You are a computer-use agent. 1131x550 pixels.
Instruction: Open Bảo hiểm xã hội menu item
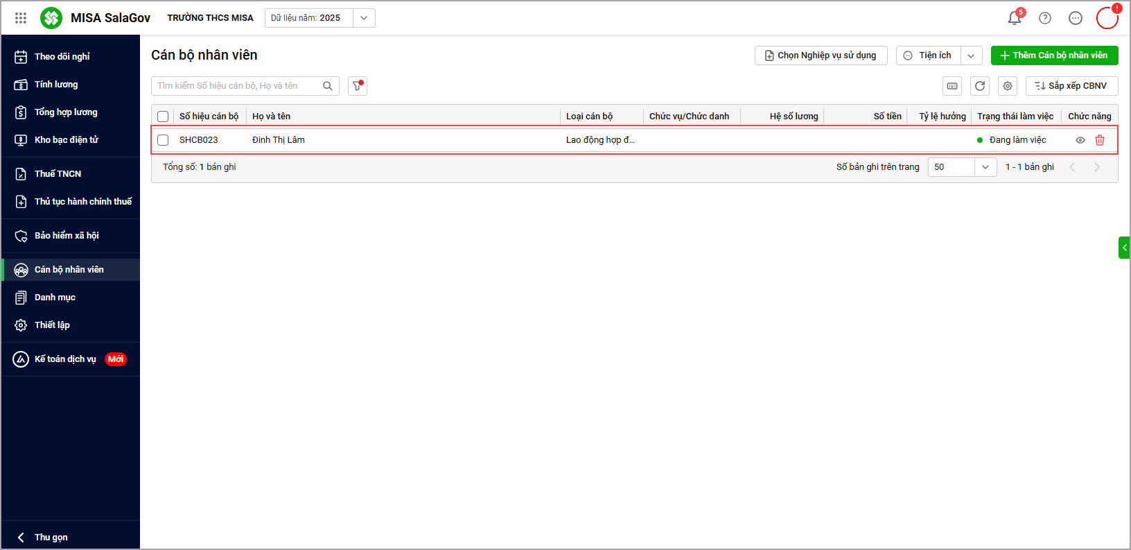tap(67, 236)
